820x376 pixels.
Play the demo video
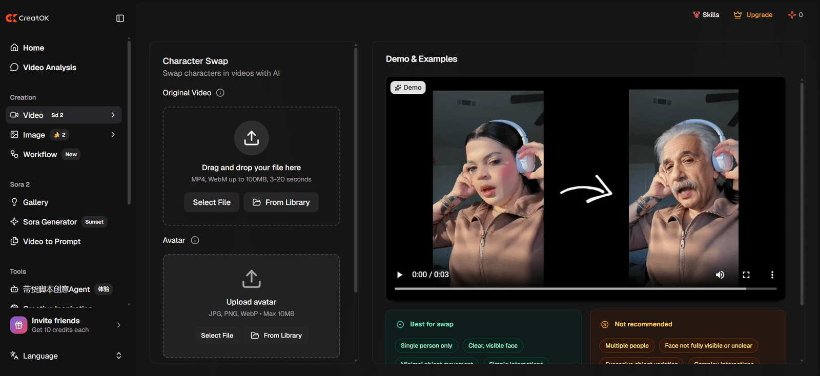click(x=400, y=275)
